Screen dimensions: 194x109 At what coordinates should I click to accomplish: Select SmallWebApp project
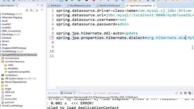12,51
